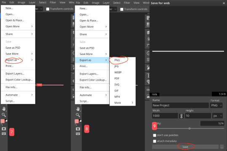Viewport: 227px width, 151px height.
Task: Open the Edit menu in the left screenshot
Action: click(x=12, y=3)
